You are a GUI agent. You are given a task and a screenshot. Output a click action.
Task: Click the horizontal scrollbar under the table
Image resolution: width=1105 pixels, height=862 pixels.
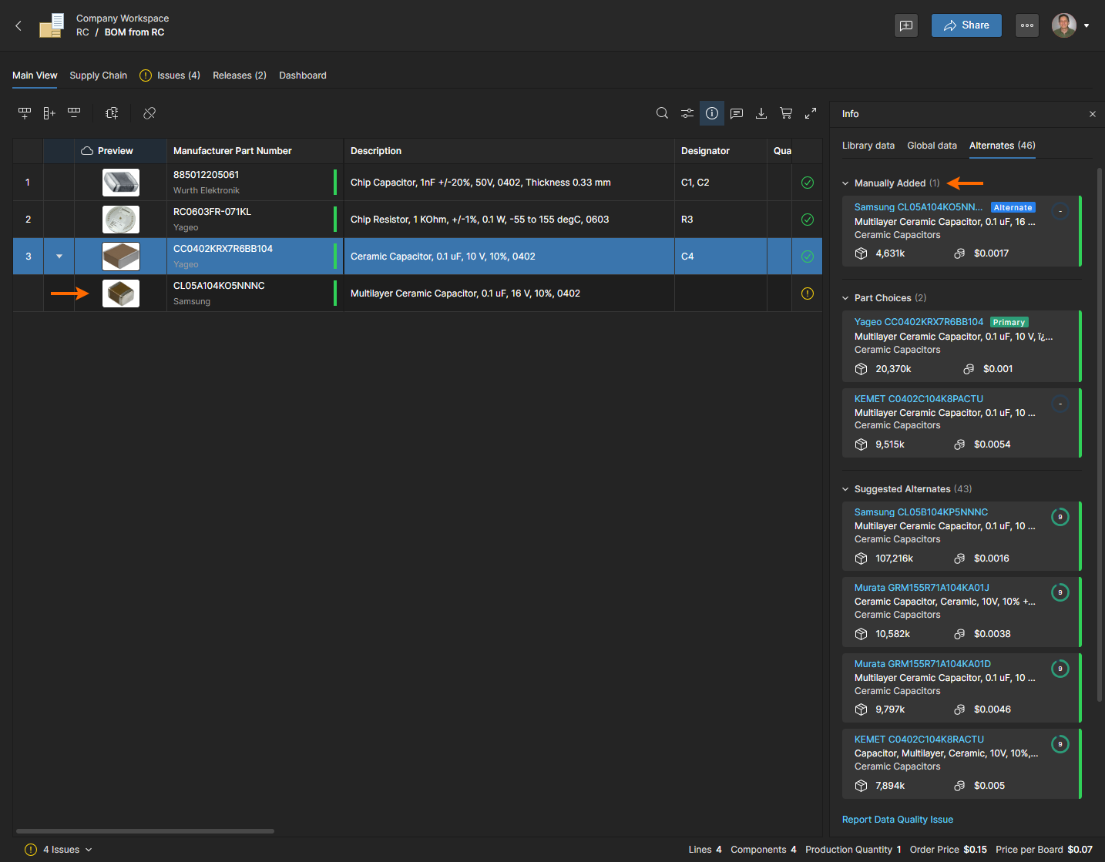145,831
